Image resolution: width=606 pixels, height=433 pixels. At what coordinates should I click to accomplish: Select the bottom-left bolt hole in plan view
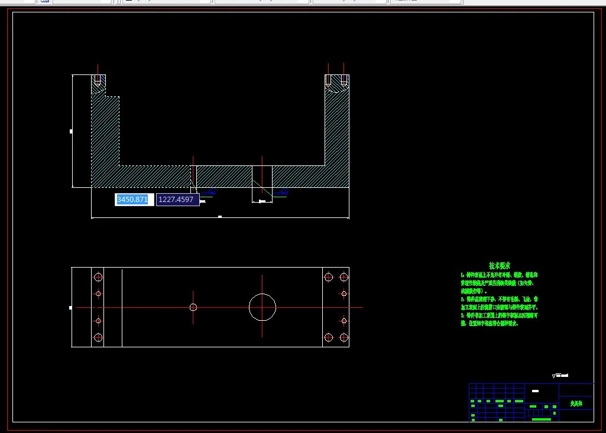[x=98, y=337]
